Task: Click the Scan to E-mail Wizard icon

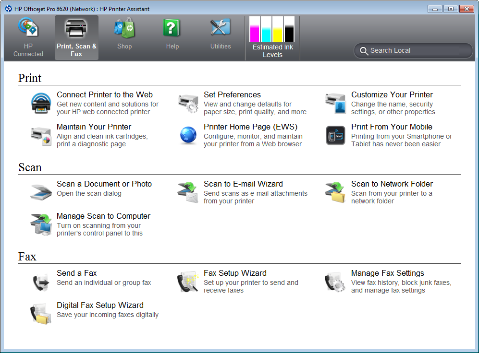Action: (188, 192)
